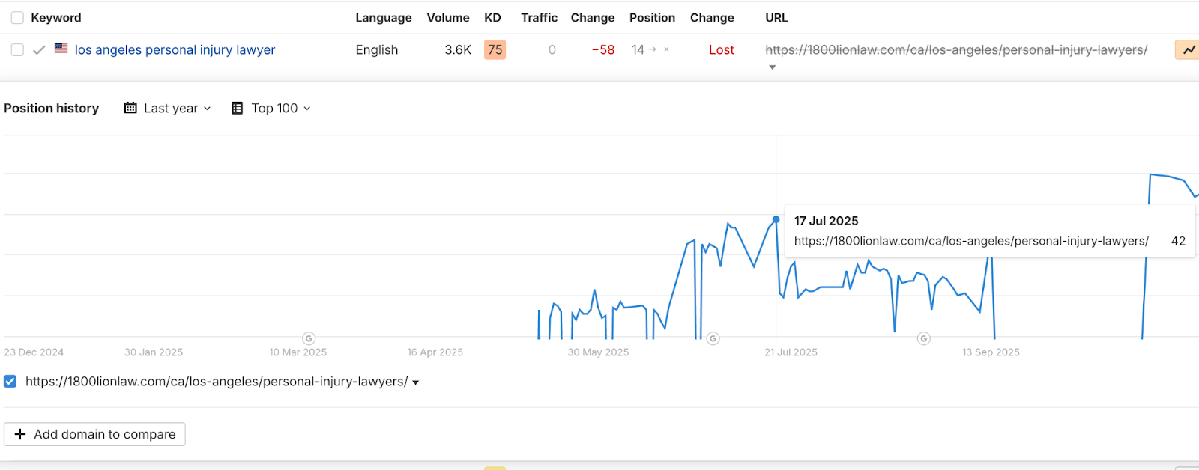Click the green US flag icon
This screenshot has height=470, width=1199.
point(61,49)
